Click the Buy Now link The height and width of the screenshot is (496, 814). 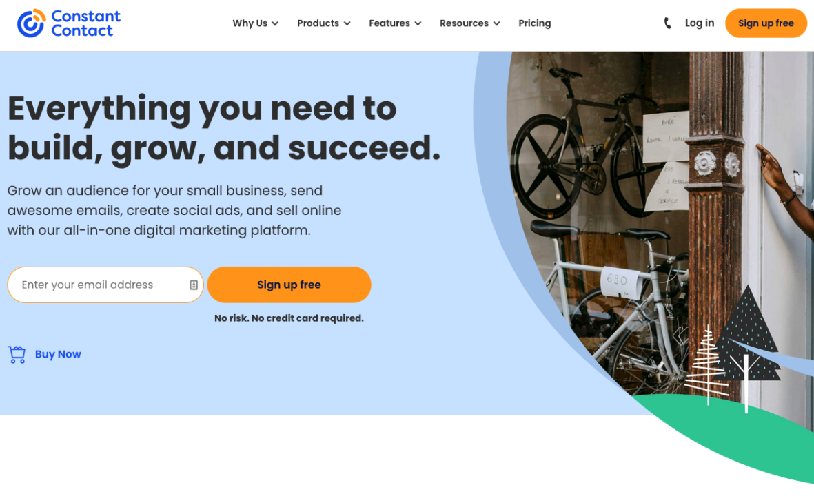(x=58, y=354)
